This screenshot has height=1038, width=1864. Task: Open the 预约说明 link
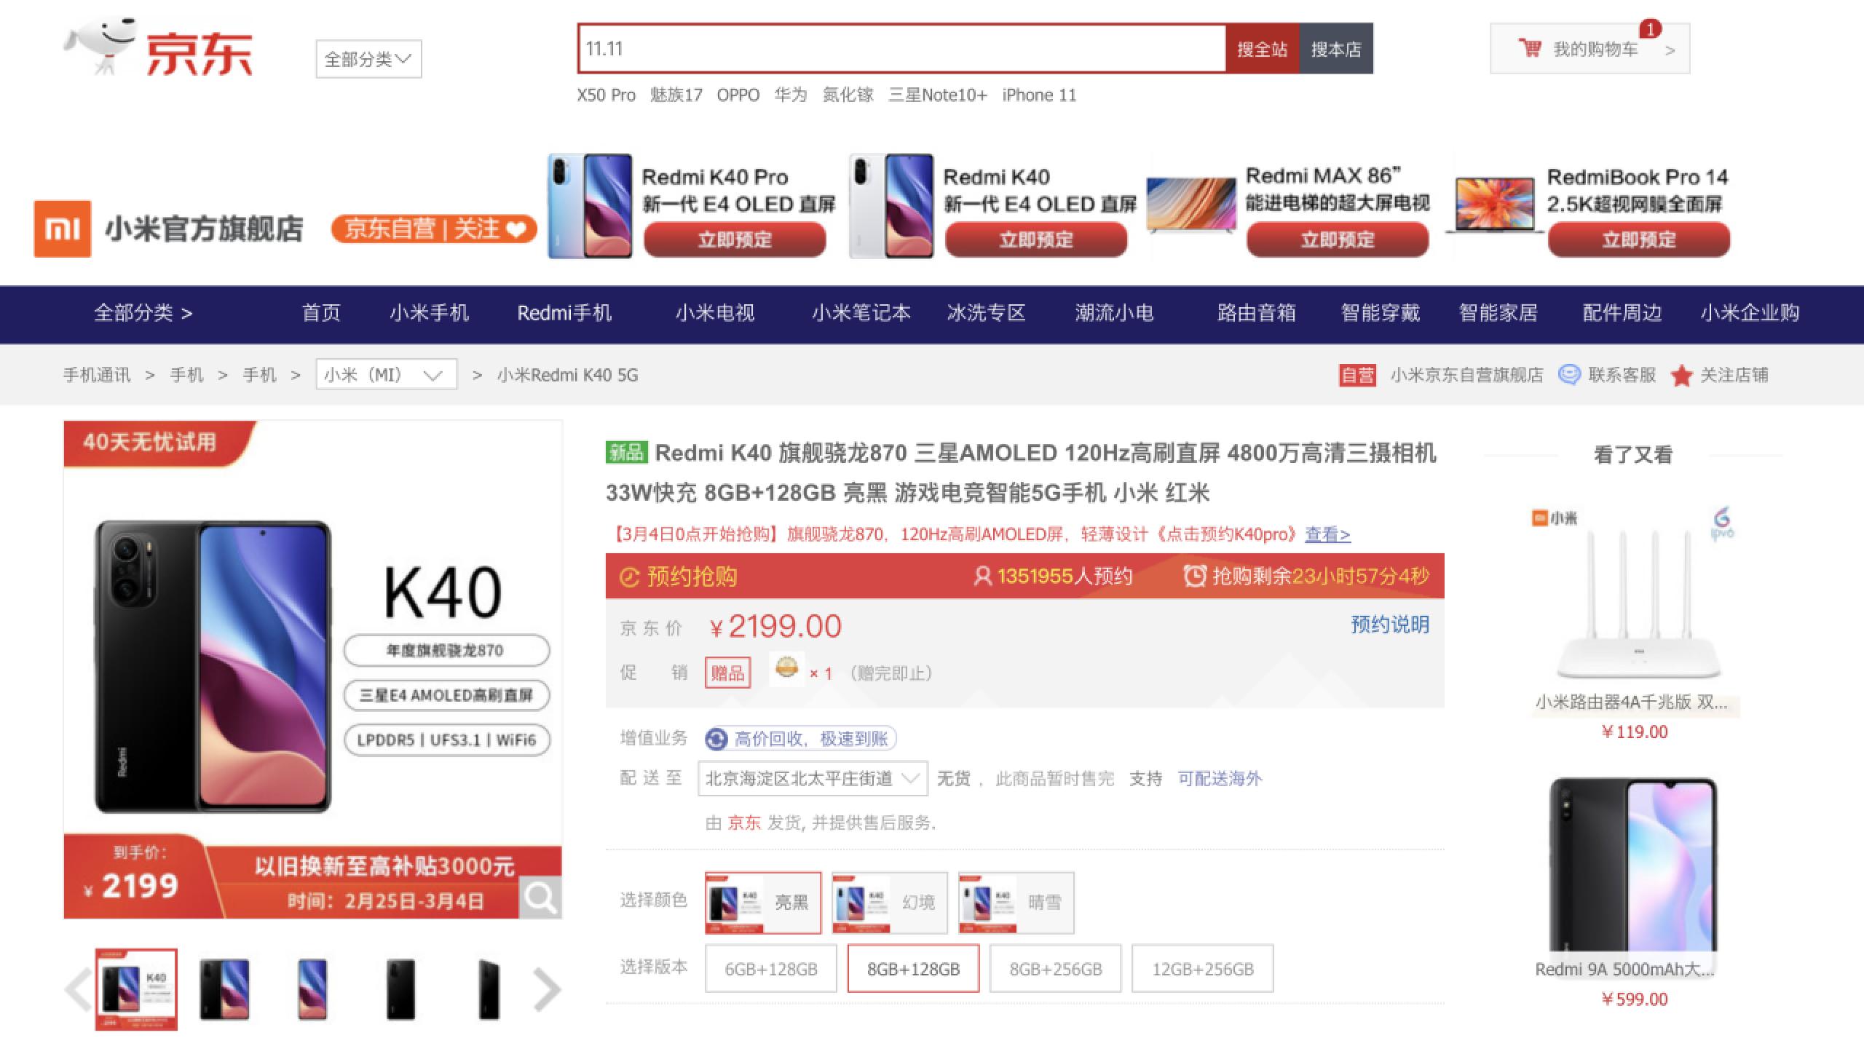point(1390,625)
